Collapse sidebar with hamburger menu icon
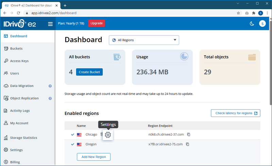The image size is (272, 166). 50,24
